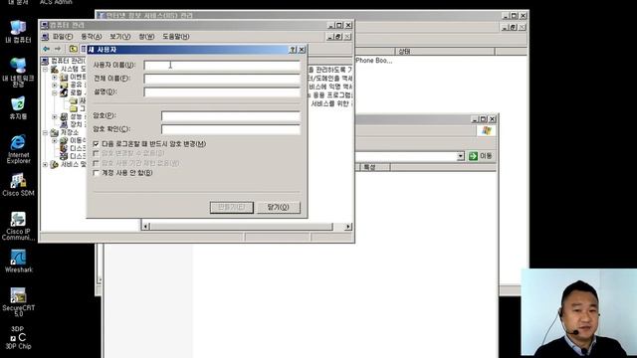Select the Wireshark desktop icon
This screenshot has width=637, height=358.
pyautogui.click(x=18, y=261)
